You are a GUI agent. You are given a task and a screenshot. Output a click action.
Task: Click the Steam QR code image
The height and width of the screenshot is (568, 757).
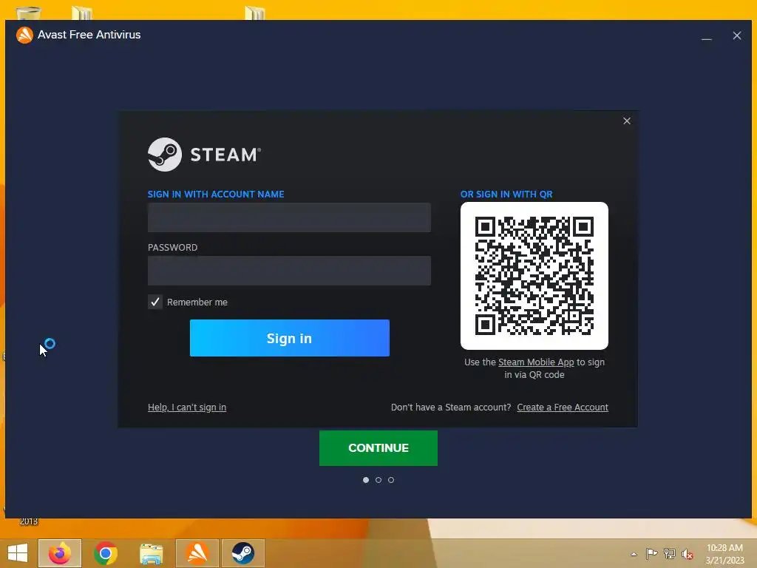[x=534, y=276]
